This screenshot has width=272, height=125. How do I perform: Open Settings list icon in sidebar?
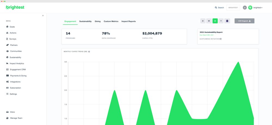[7, 94]
